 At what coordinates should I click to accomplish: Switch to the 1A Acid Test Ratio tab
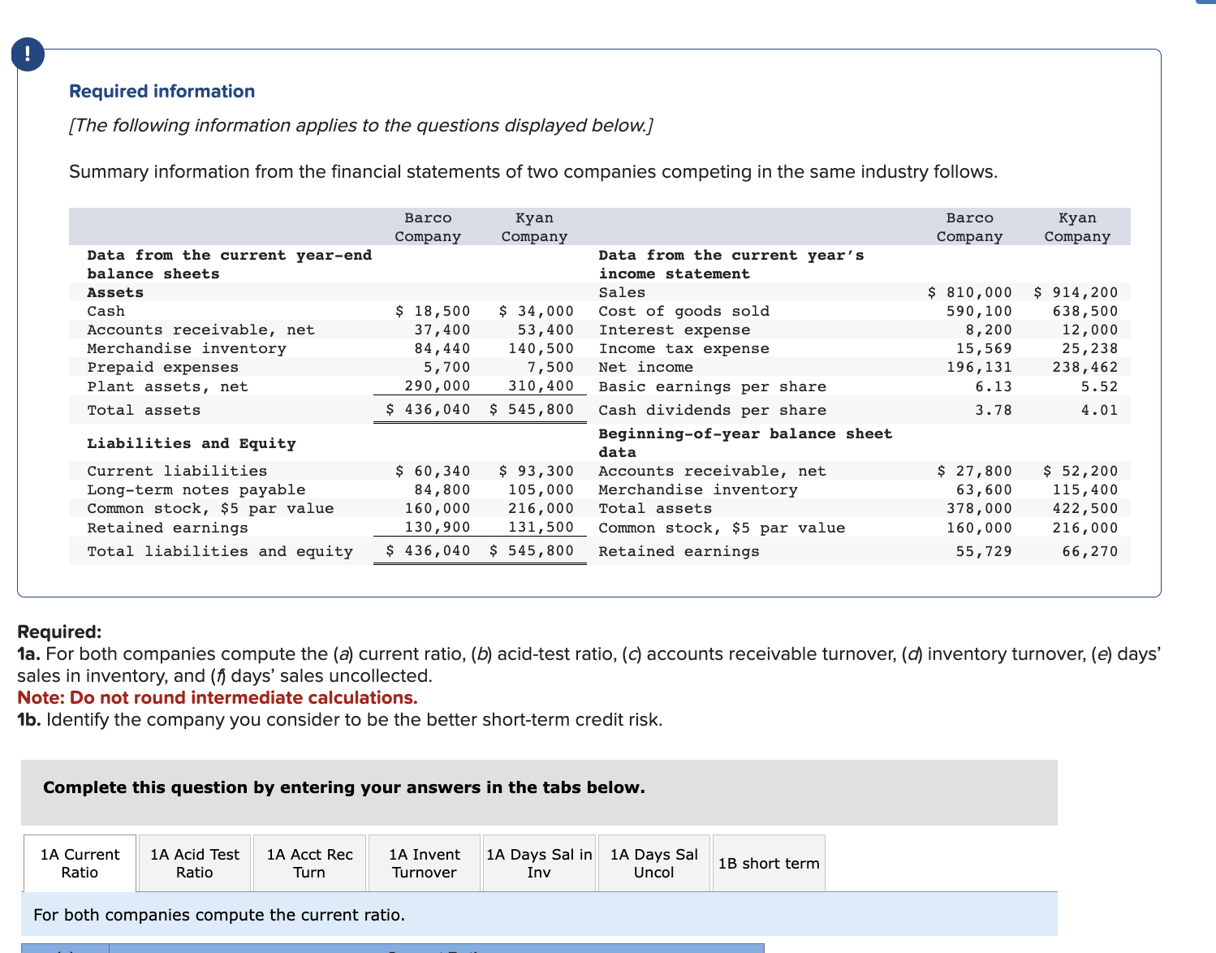click(x=195, y=863)
